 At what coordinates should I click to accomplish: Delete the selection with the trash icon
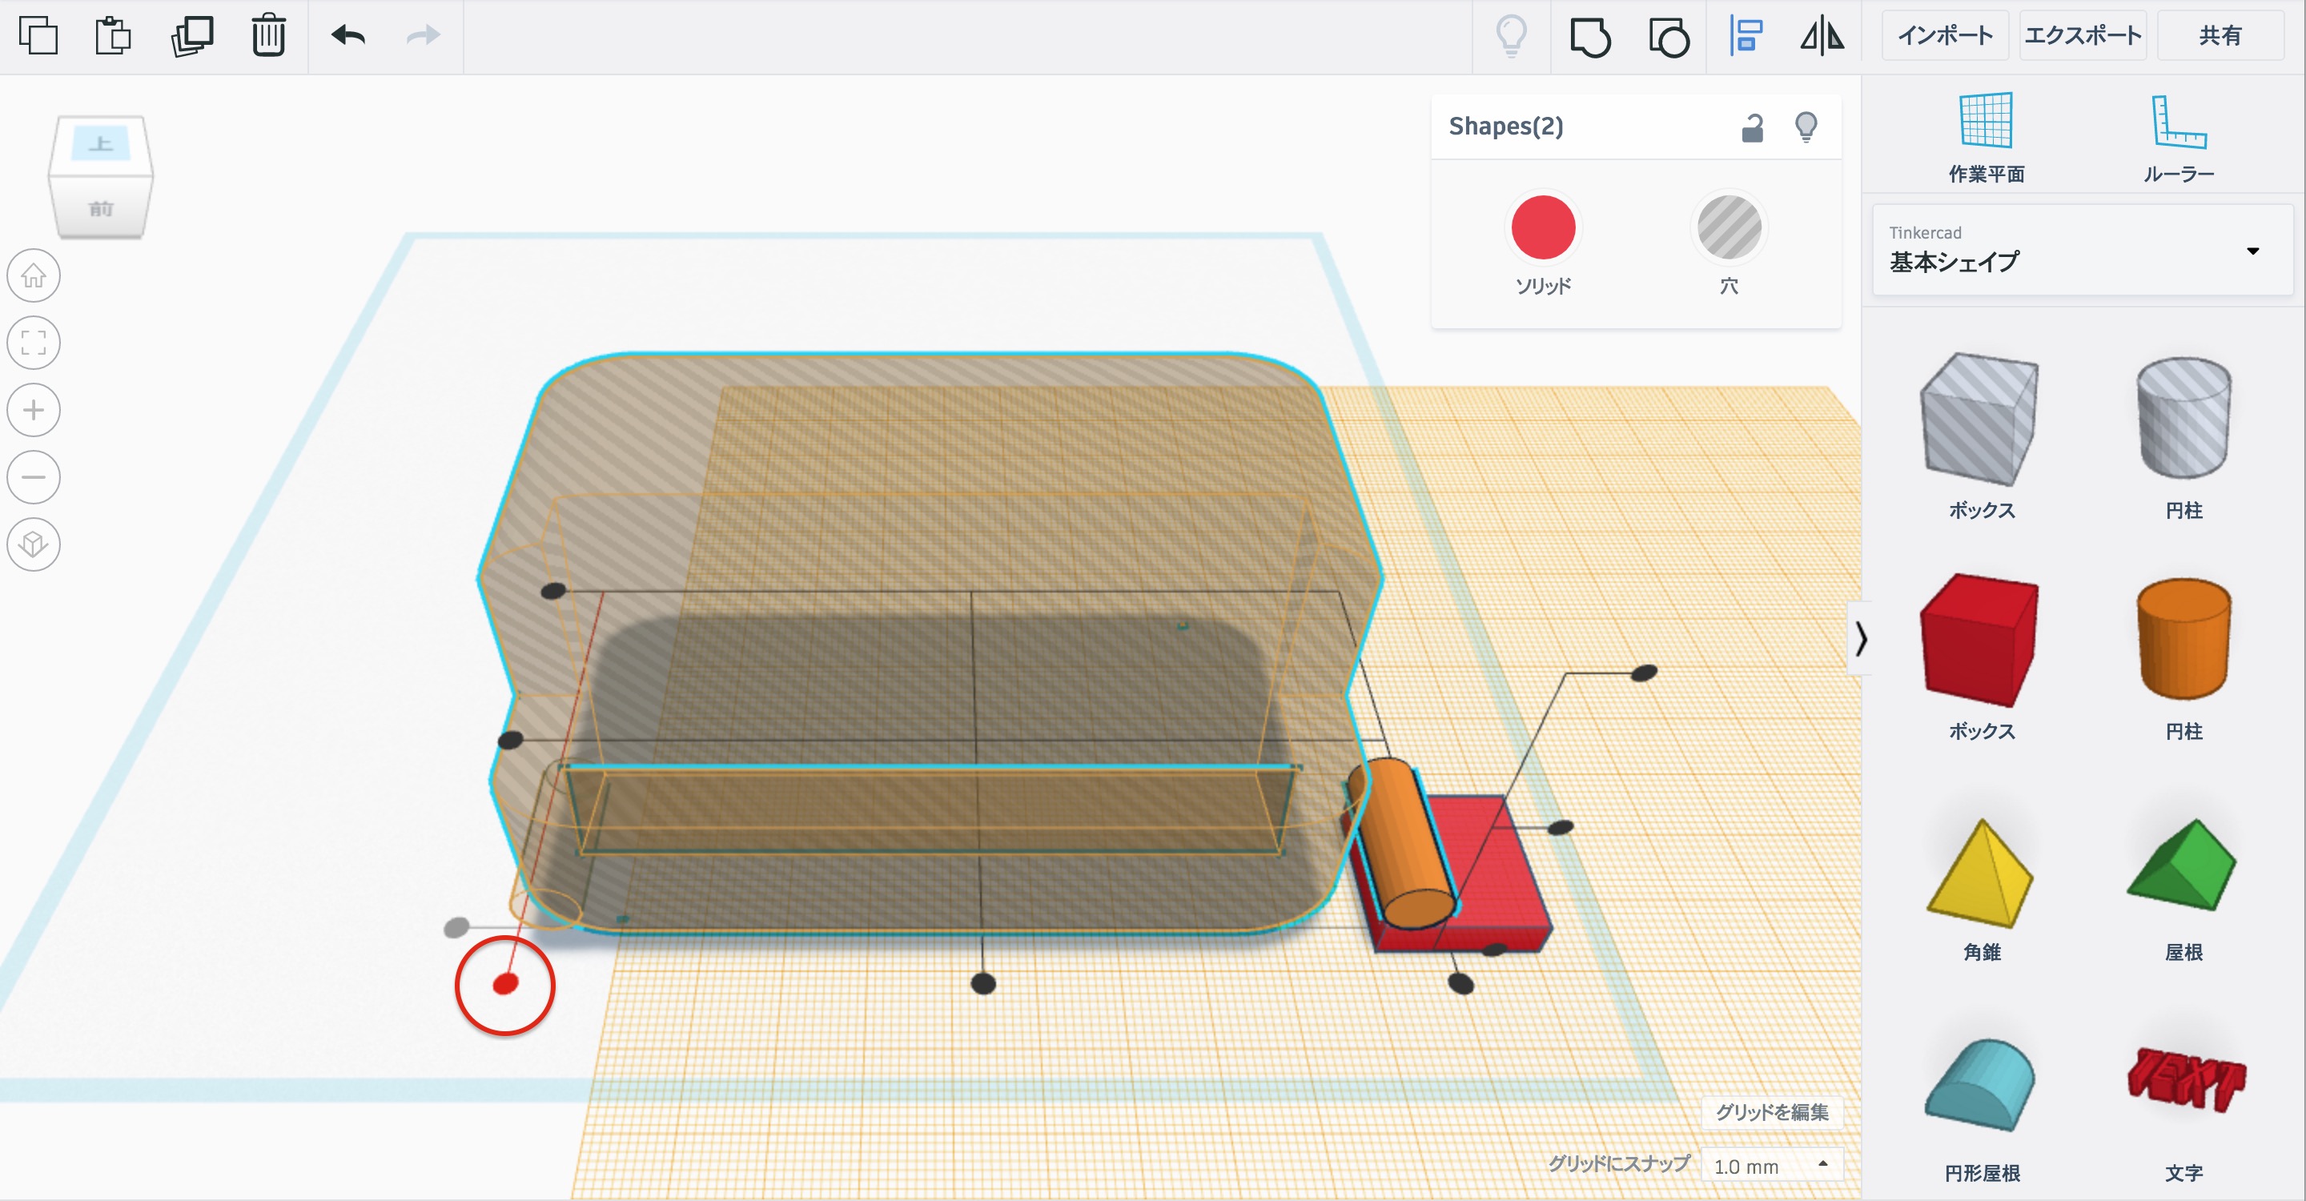[267, 36]
